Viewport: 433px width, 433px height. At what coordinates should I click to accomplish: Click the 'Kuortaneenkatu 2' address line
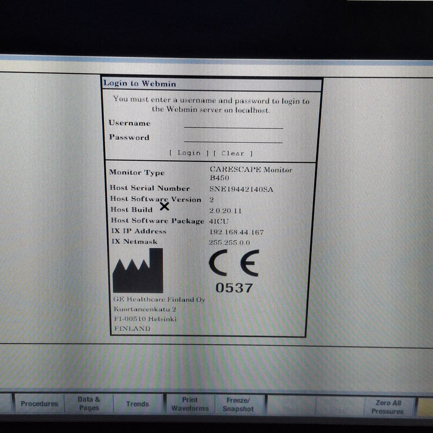click(145, 309)
